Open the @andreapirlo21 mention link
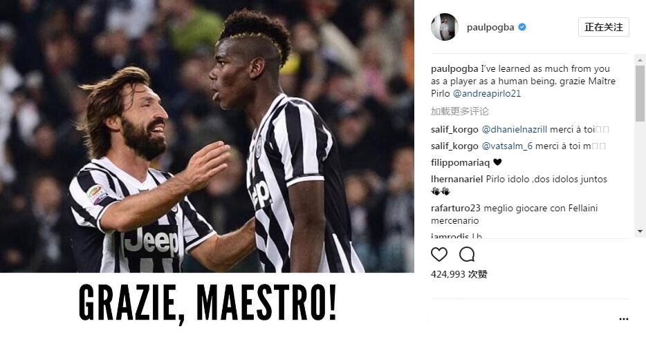Viewport: 646px width, 337px height. click(487, 93)
